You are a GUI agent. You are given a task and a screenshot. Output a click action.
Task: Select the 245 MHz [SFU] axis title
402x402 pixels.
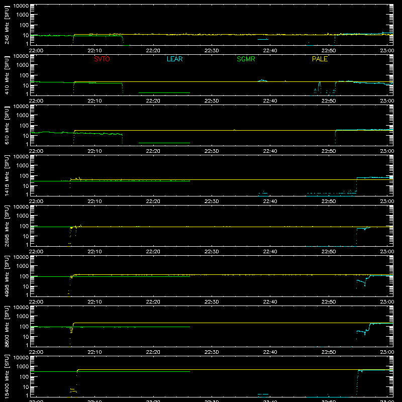pyautogui.click(x=7, y=25)
